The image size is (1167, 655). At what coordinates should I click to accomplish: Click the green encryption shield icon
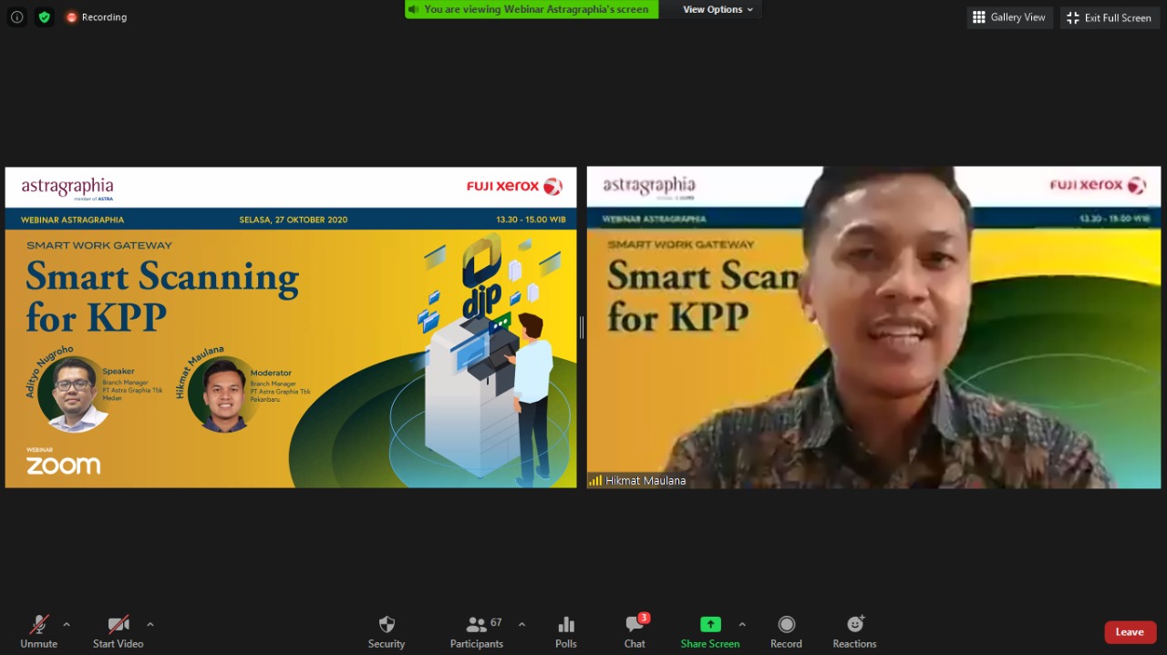click(45, 16)
